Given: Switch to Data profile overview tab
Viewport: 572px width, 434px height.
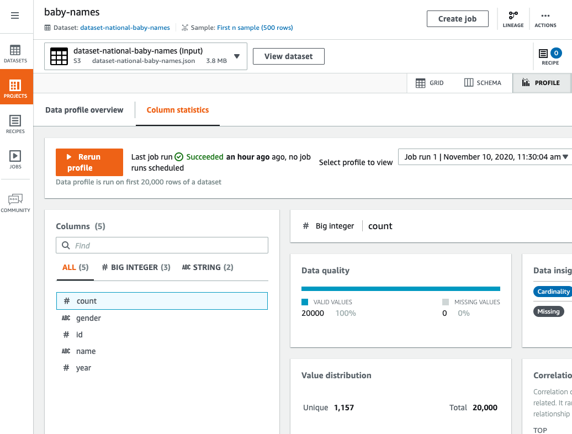Looking at the screenshot, I should point(84,110).
